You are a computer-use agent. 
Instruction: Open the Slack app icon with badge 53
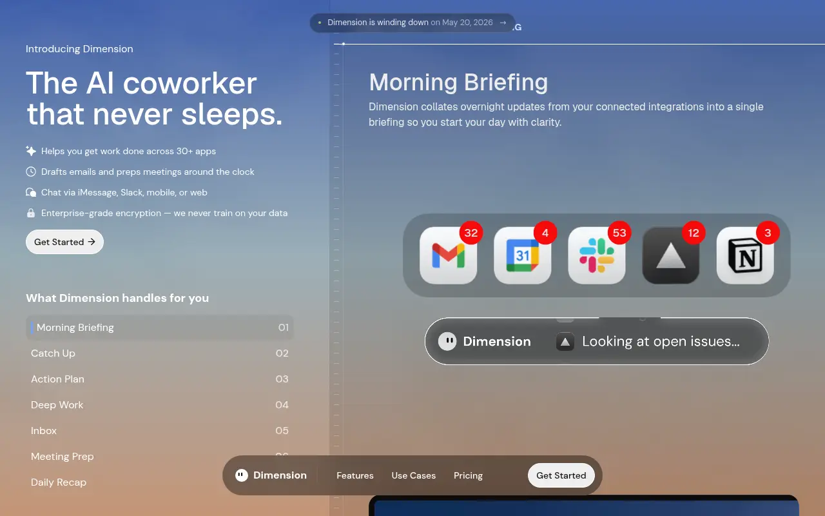pos(596,255)
